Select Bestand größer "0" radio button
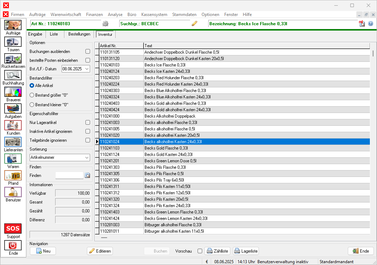Screen dimensions: 377x265 [x=32, y=95]
